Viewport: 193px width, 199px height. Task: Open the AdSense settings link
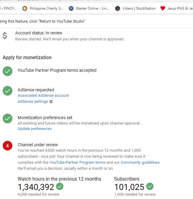pyautogui.click(x=33, y=102)
